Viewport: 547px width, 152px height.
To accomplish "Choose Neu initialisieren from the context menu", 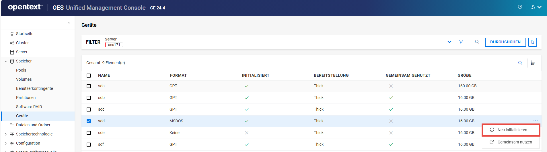I will click(x=512, y=130).
